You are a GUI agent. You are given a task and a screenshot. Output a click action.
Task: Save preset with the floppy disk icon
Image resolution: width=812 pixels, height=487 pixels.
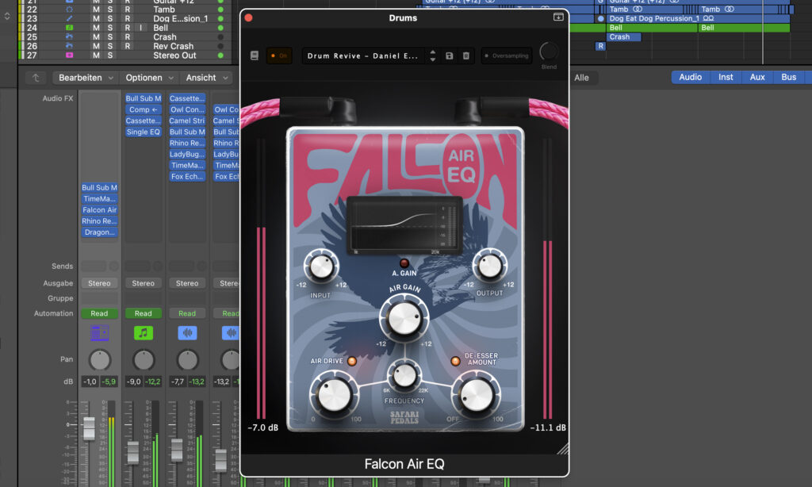tap(449, 56)
